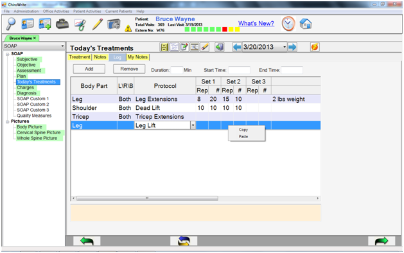404x253 pixels.
Task: Click the Duration minutes field
Action: [x=177, y=70]
